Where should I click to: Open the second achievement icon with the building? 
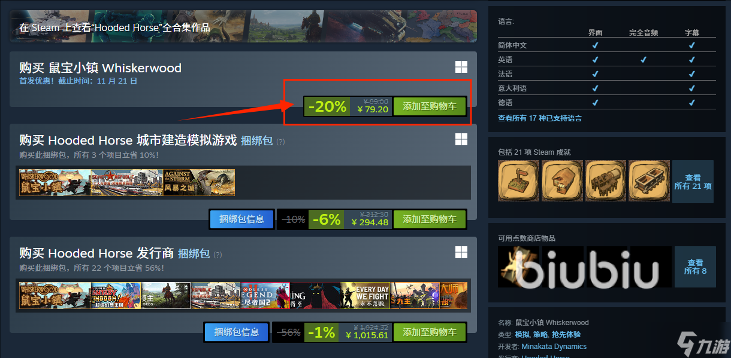point(562,180)
